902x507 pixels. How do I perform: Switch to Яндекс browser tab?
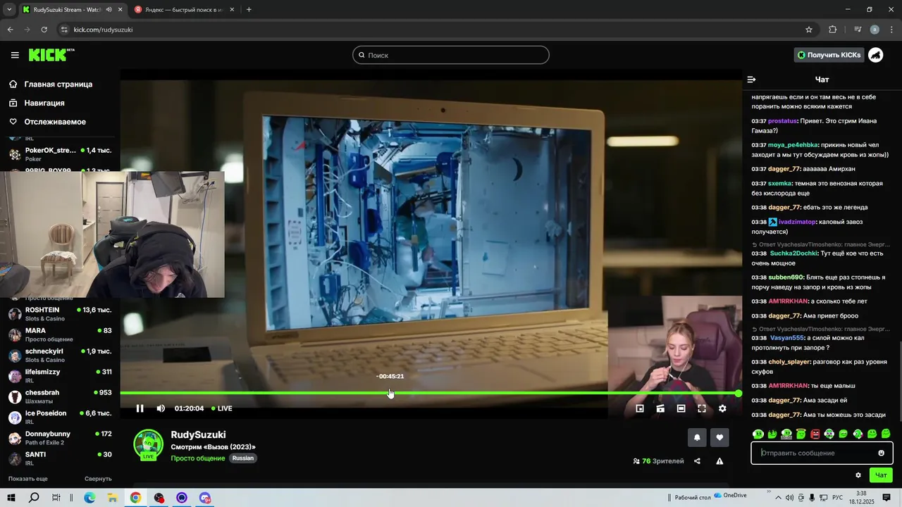tap(183, 10)
